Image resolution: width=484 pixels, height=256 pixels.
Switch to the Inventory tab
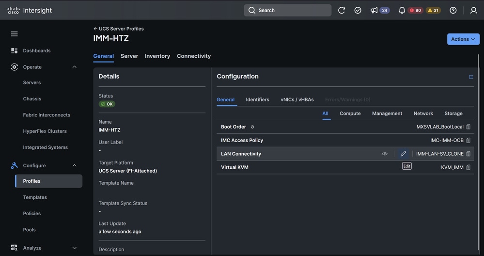pos(157,56)
